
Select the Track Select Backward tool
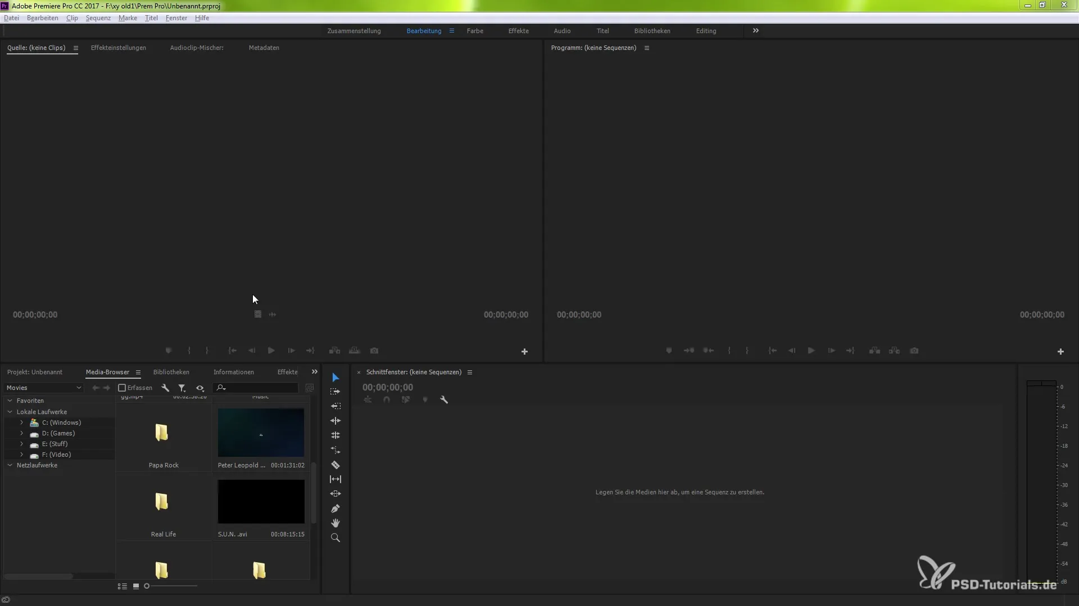[x=336, y=406]
